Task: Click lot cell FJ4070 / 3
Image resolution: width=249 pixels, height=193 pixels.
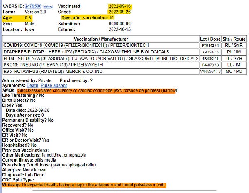Action: [210, 65]
